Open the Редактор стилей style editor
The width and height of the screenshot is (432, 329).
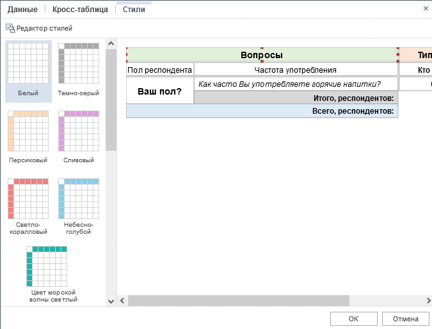click(x=39, y=28)
